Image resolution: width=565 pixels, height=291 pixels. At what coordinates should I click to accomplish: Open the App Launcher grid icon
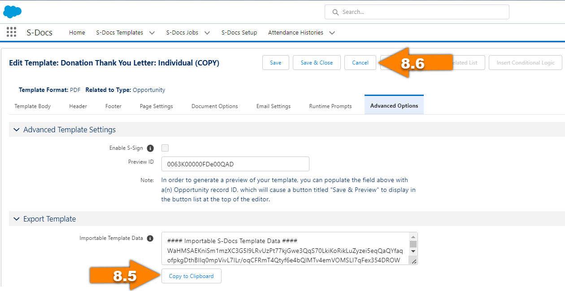pos(12,32)
